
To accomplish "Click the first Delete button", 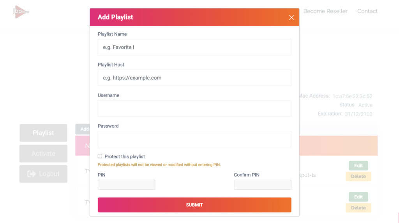I will click(358, 176).
